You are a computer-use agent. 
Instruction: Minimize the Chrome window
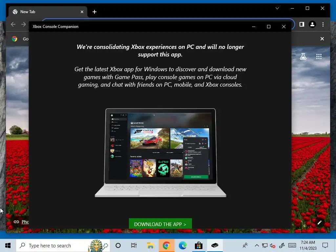292,8
